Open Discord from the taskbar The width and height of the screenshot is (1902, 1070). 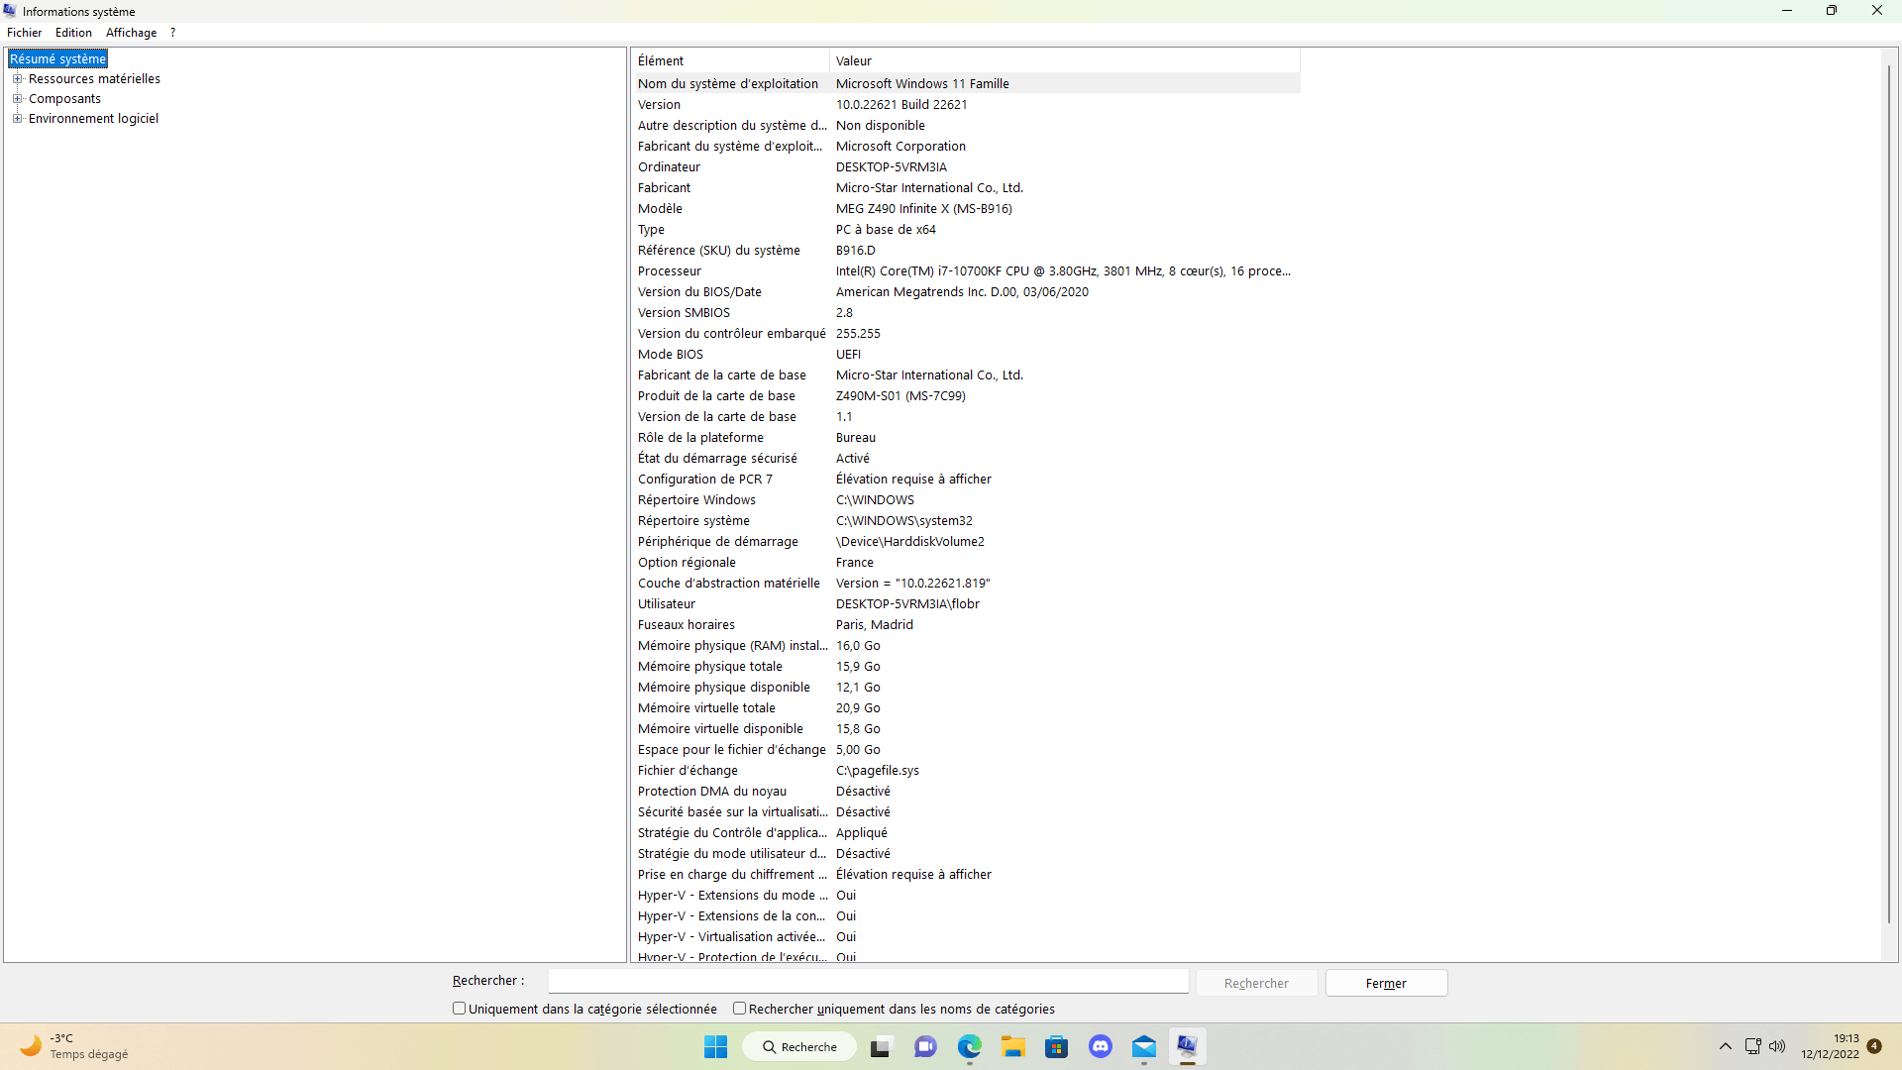pos(1100,1046)
